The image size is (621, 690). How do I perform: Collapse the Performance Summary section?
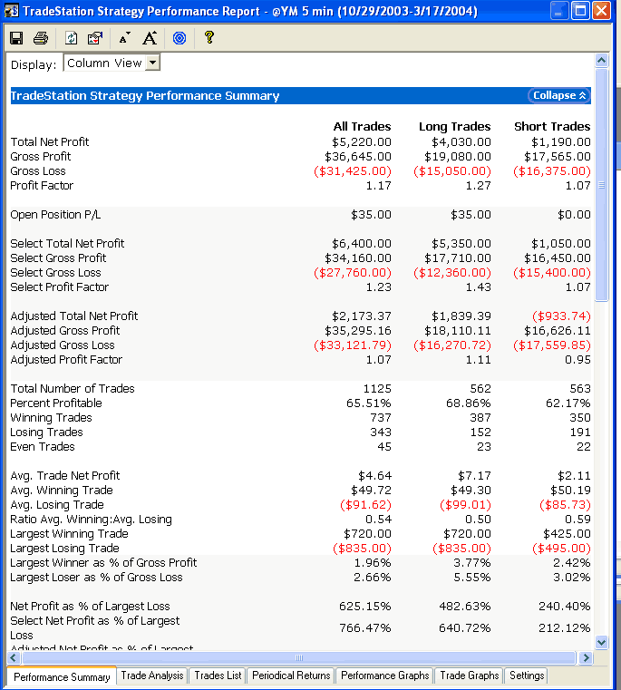coord(559,95)
